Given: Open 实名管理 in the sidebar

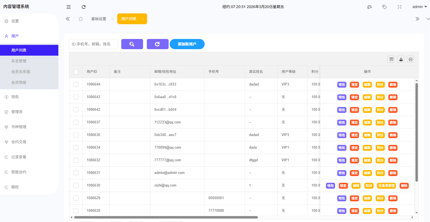Looking at the screenshot, I should coord(19,61).
